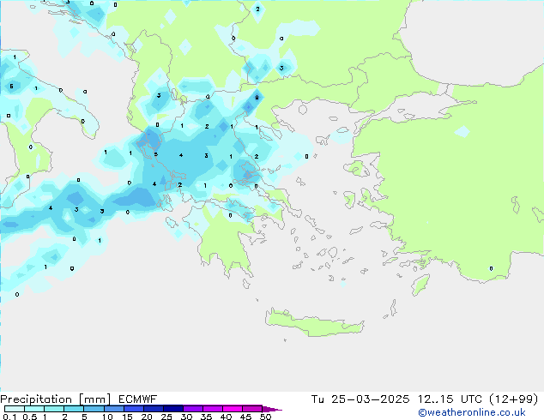Select the 25–30 mm navy legend swatch
Image resolution: width=544 pixels, height=420 pixels.
172,409
